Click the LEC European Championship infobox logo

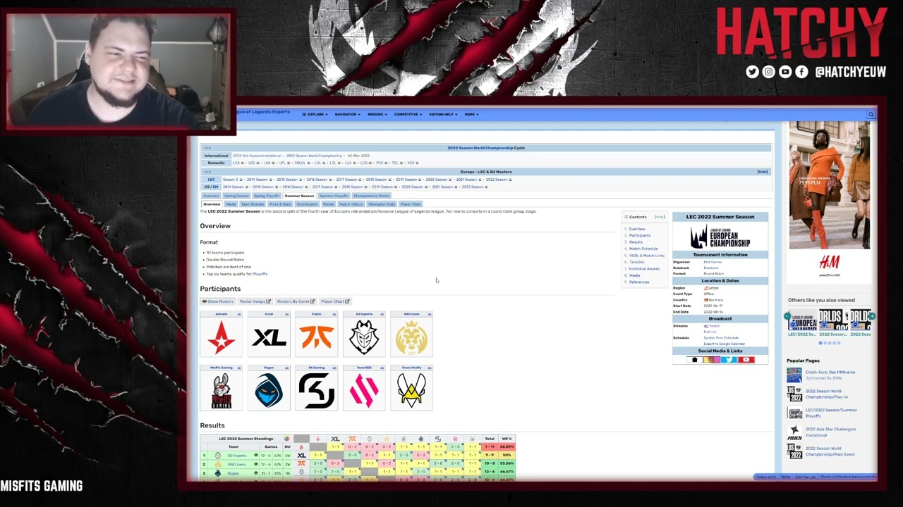(720, 236)
